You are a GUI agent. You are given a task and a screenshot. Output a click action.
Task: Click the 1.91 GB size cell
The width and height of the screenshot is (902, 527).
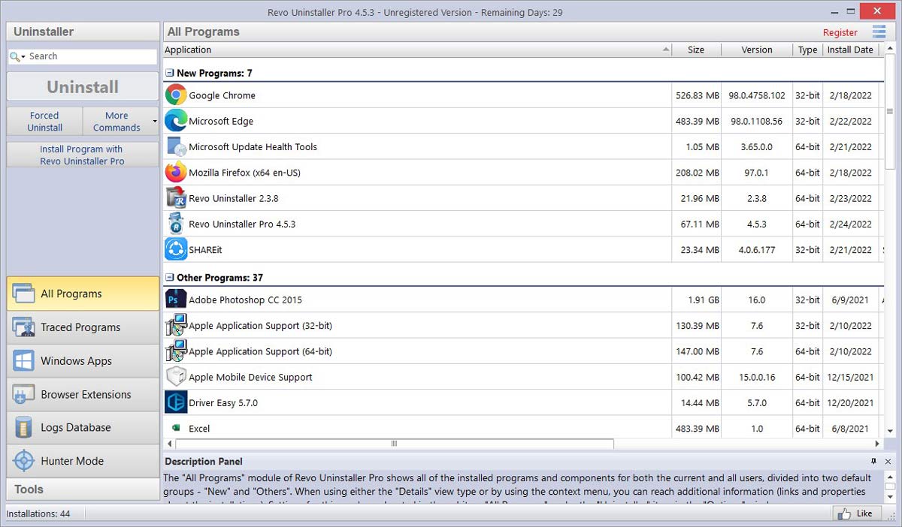coord(697,300)
